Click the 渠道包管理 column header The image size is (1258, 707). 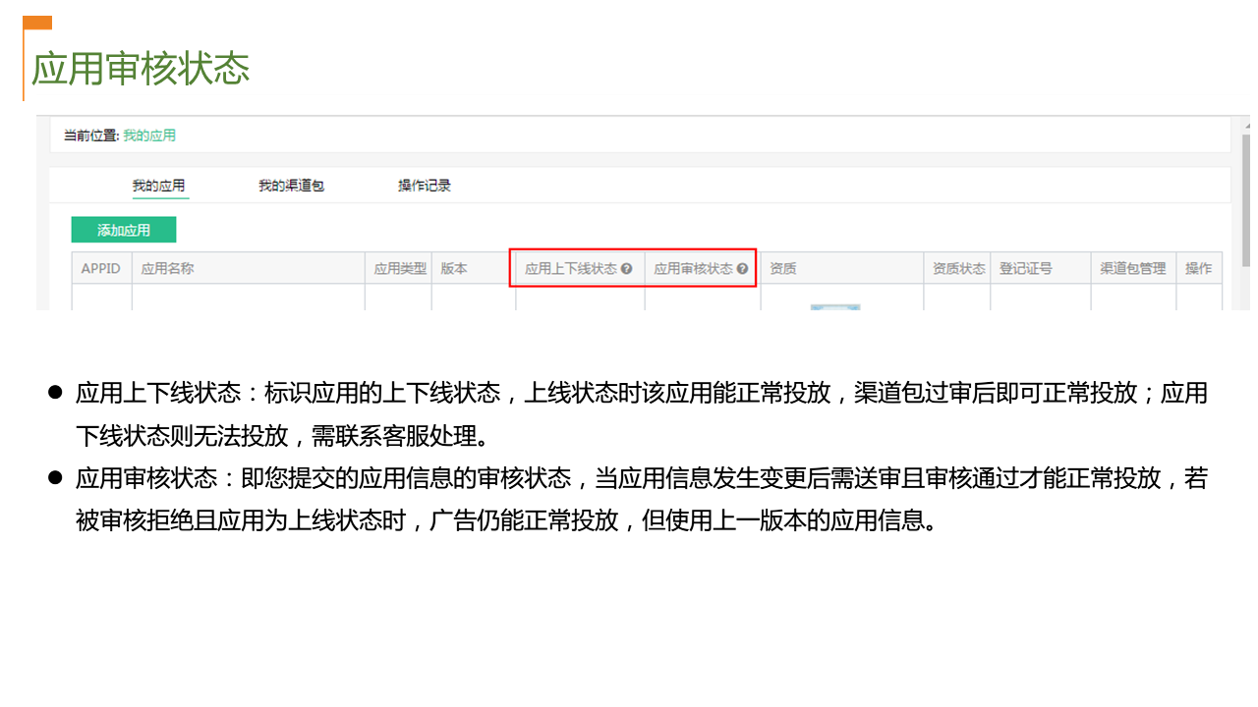pyautogui.click(x=1133, y=268)
